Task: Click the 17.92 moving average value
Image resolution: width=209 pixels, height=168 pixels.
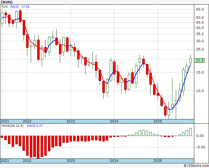Action: (25, 7)
